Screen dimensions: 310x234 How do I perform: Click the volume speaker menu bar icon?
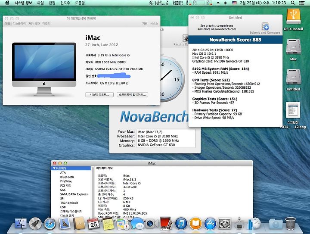click(225, 3)
